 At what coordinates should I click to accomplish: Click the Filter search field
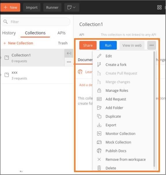pos(36,22)
